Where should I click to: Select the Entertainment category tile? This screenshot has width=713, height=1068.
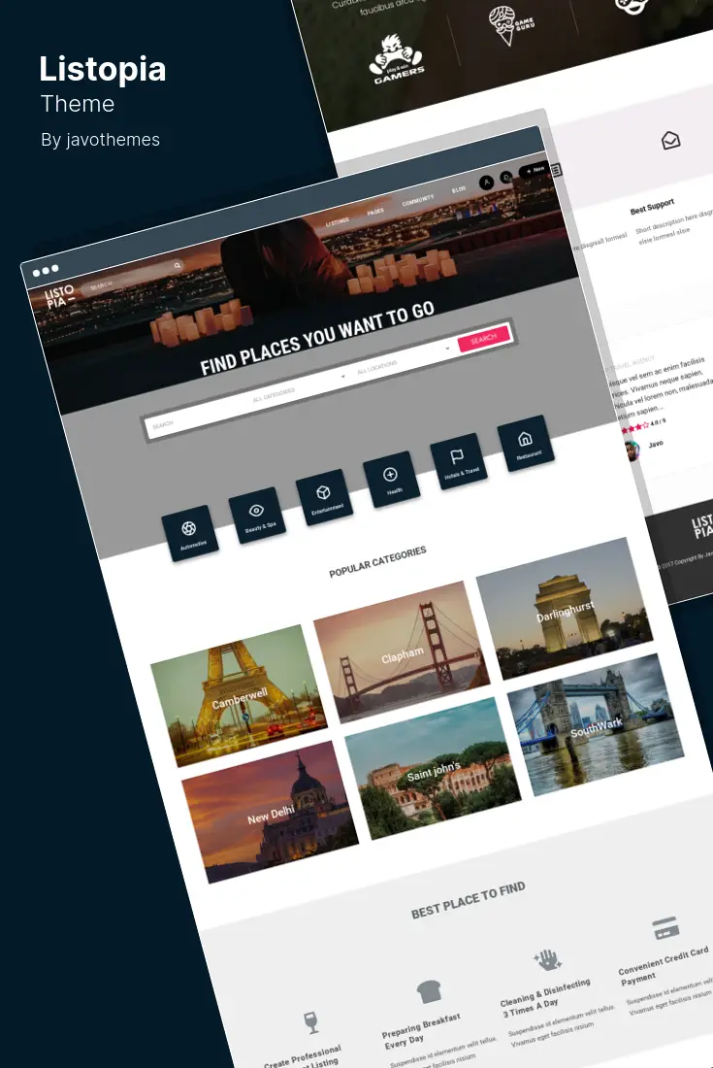pyautogui.click(x=325, y=498)
